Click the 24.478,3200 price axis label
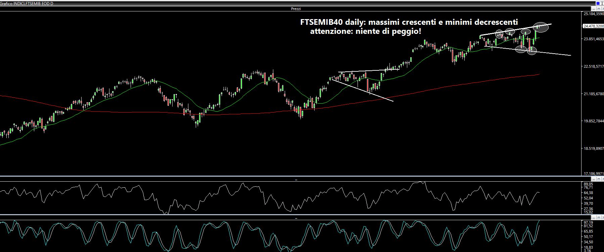 pyautogui.click(x=594, y=26)
